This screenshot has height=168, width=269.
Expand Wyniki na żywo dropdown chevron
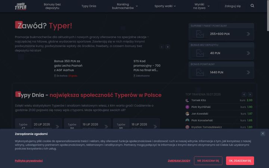(x=208, y=6)
